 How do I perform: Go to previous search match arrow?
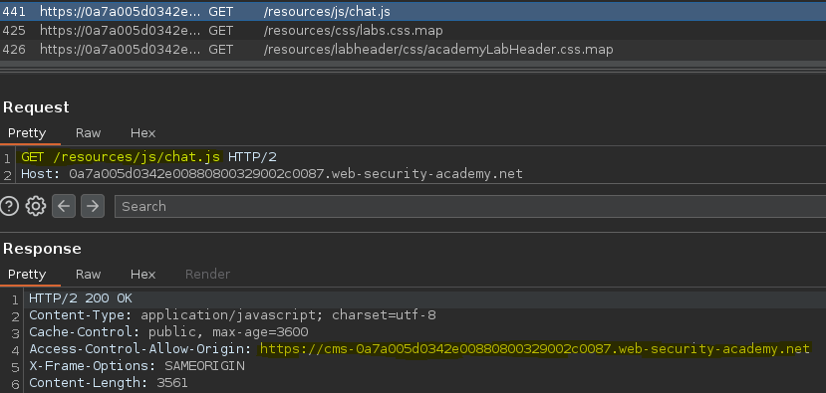click(x=64, y=206)
